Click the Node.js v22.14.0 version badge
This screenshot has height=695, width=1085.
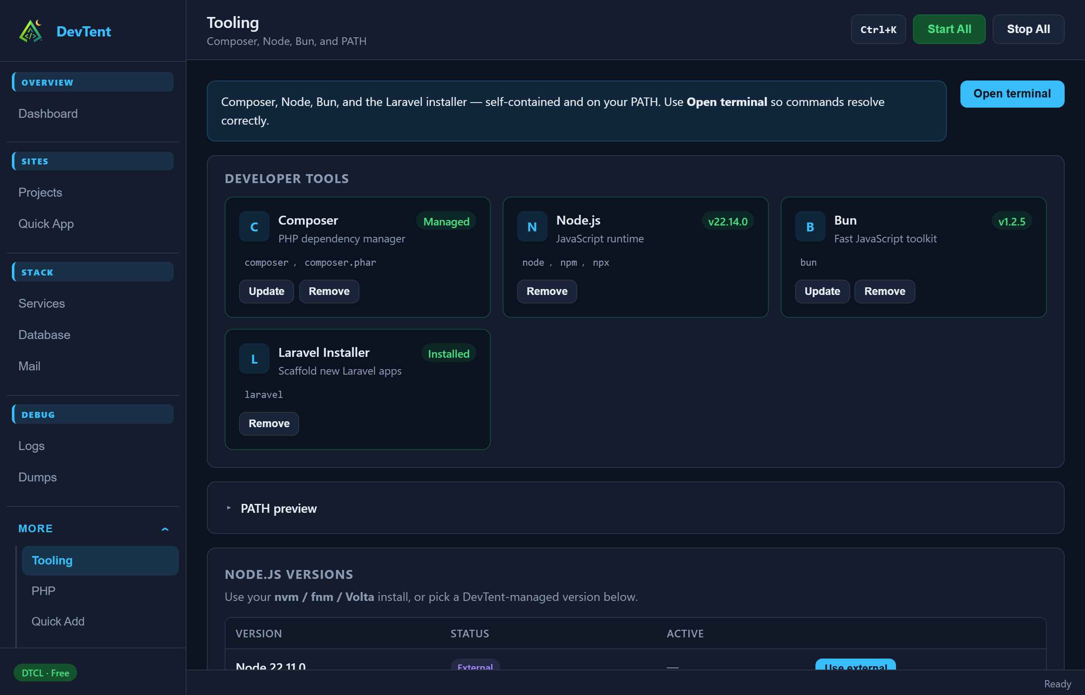coord(728,221)
